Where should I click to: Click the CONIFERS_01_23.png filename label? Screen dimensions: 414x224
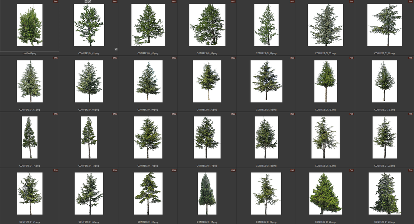(x=148, y=222)
